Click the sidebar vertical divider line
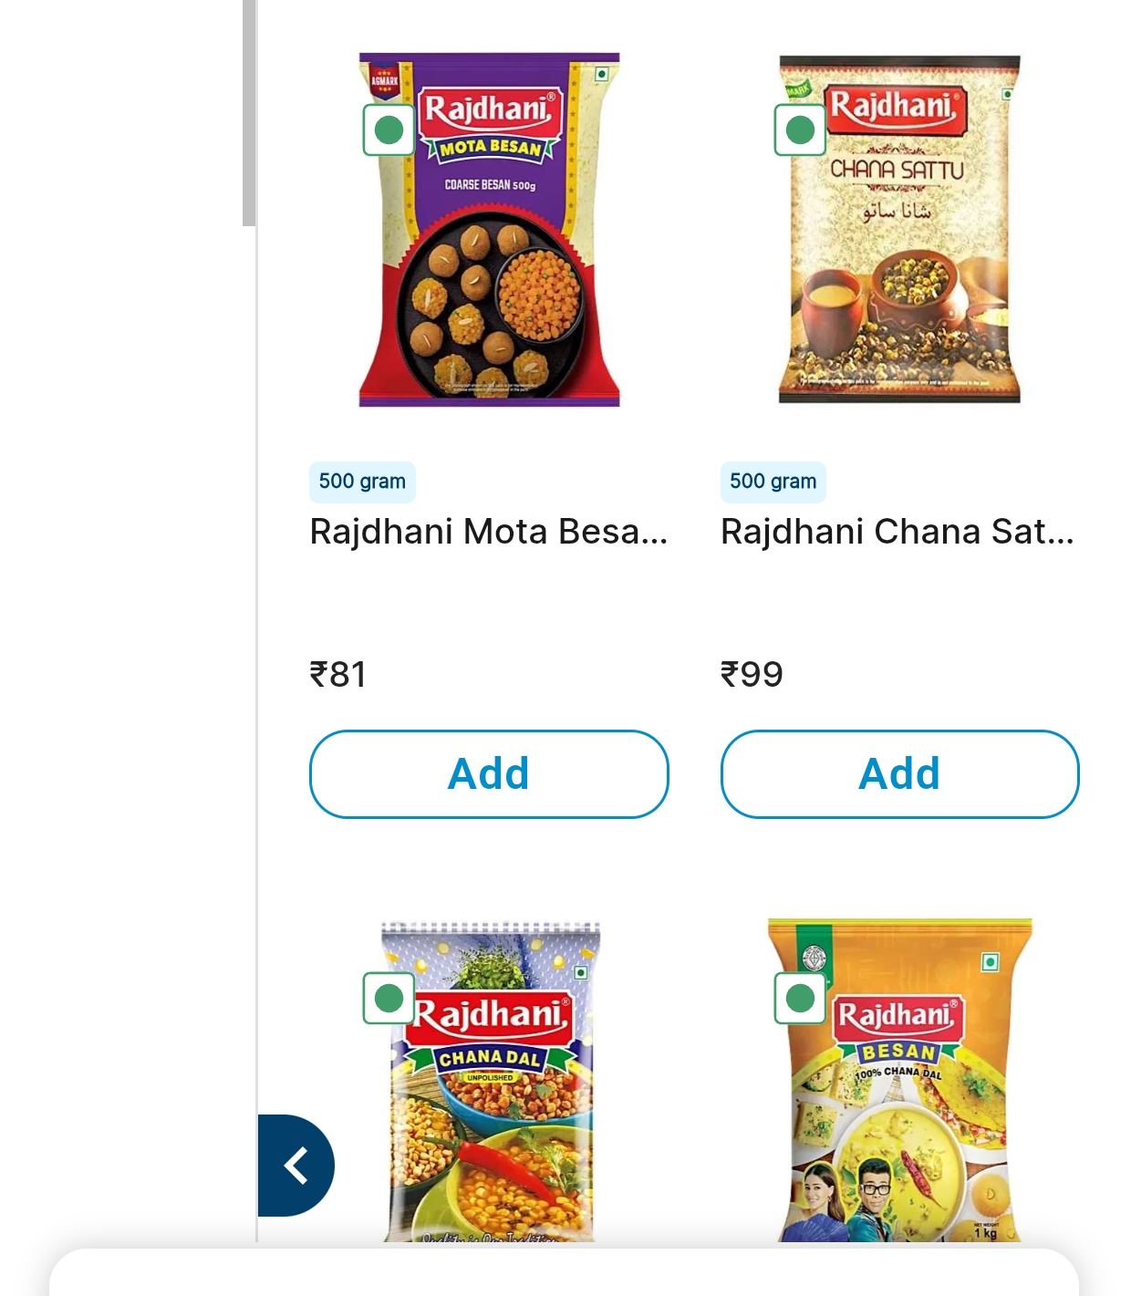1131x1296 pixels. click(x=257, y=638)
